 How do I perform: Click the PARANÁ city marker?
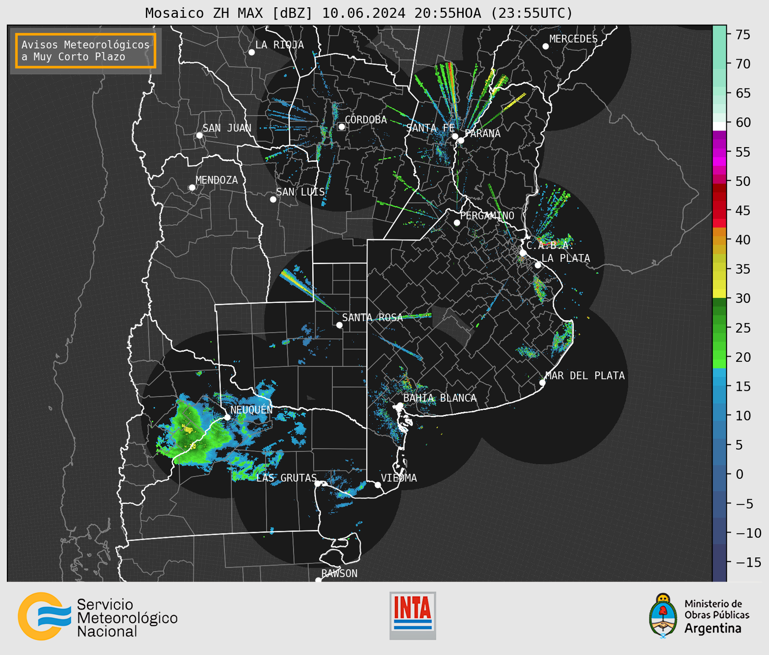461,140
